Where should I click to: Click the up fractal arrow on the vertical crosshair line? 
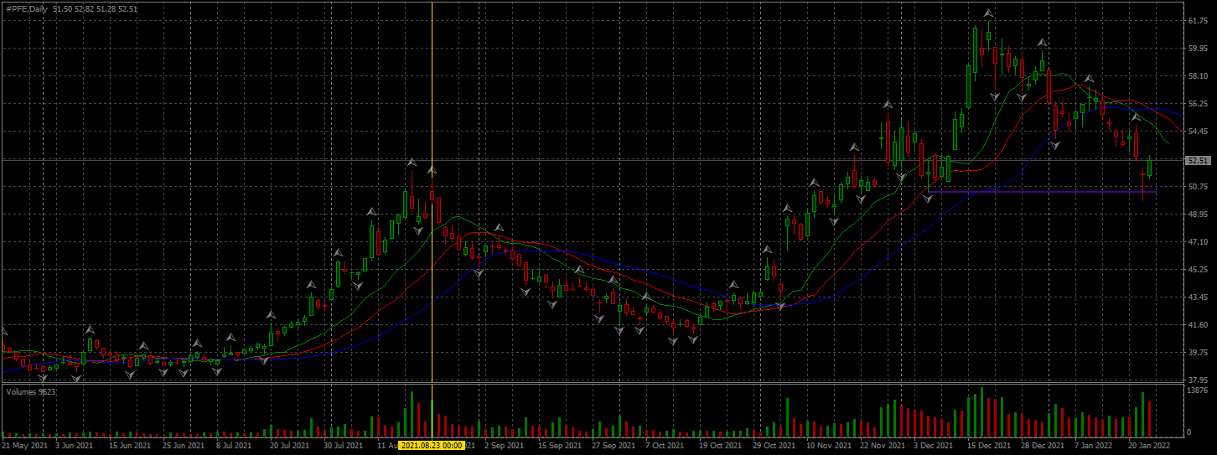pyautogui.click(x=432, y=170)
